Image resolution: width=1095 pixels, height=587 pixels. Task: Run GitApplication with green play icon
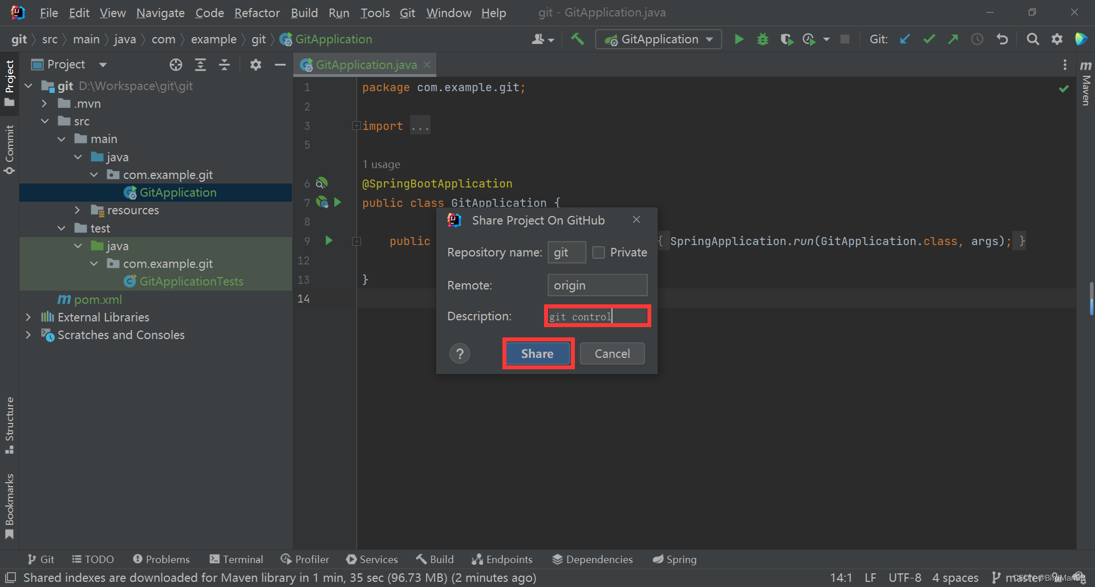[x=739, y=39]
